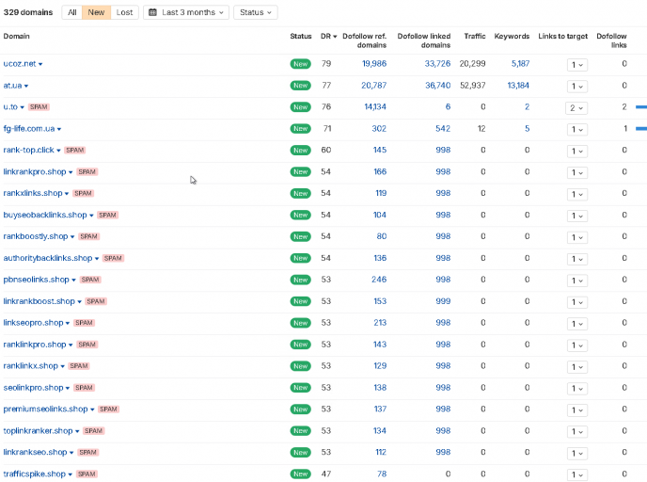Click traffic value 52,937 for at.ua
This screenshot has width=647, height=482.
pyautogui.click(x=473, y=86)
